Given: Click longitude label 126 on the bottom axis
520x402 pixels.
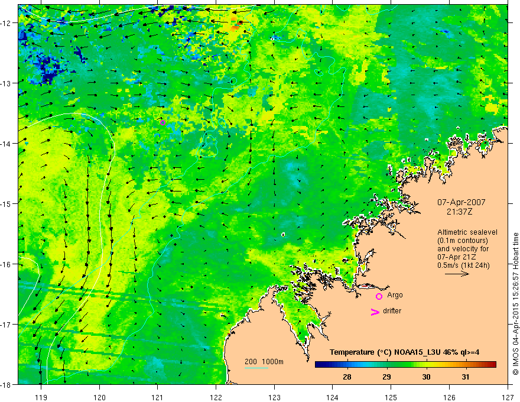Looking at the screenshot, I should pos(449,397).
